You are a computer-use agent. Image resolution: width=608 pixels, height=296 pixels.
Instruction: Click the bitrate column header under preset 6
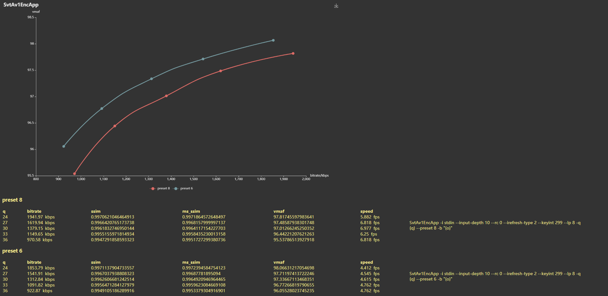coord(34,262)
